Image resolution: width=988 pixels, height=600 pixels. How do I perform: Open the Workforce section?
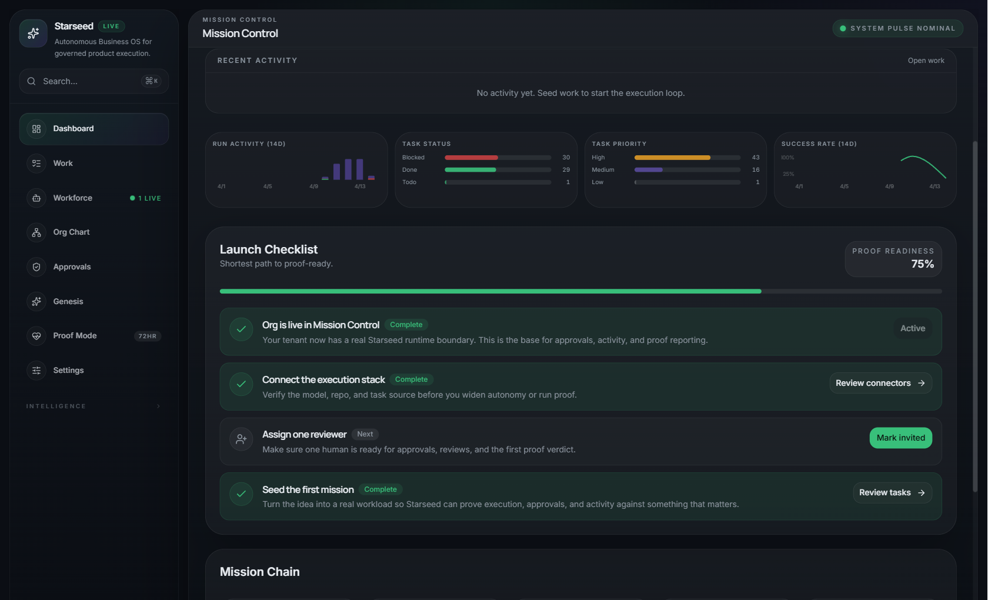coord(94,198)
